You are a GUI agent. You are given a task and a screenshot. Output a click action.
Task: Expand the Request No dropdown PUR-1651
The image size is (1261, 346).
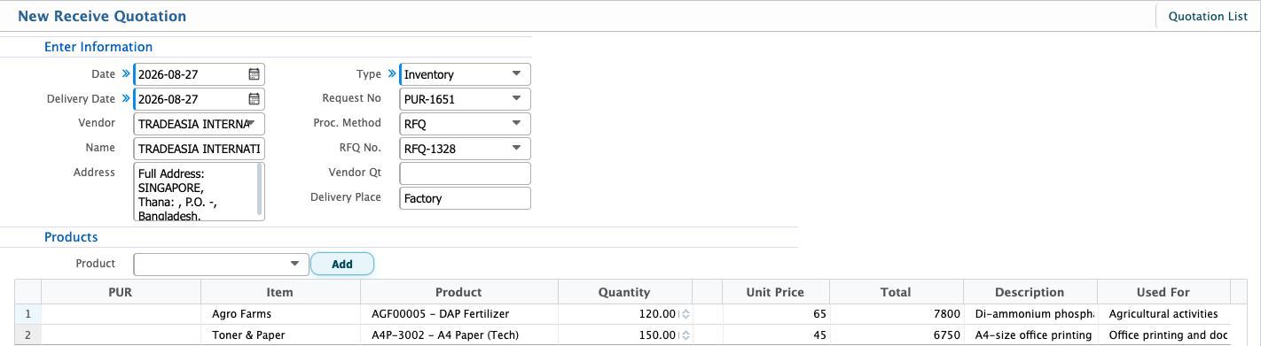516,99
